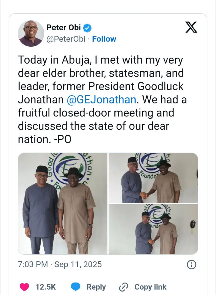Open the top-right handshake photo

pyautogui.click(x=153, y=178)
